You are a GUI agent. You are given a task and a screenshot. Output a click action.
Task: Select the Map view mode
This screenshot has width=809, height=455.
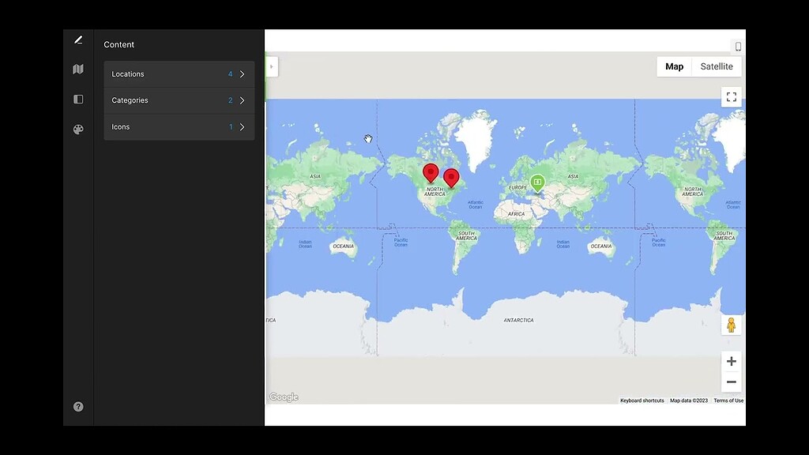[x=674, y=66]
